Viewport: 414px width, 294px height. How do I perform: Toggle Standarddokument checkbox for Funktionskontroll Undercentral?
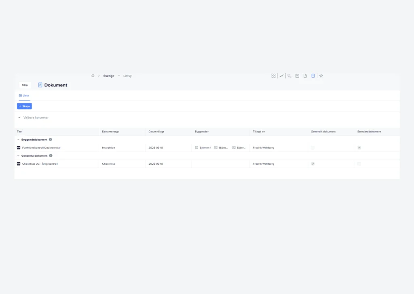(359, 148)
